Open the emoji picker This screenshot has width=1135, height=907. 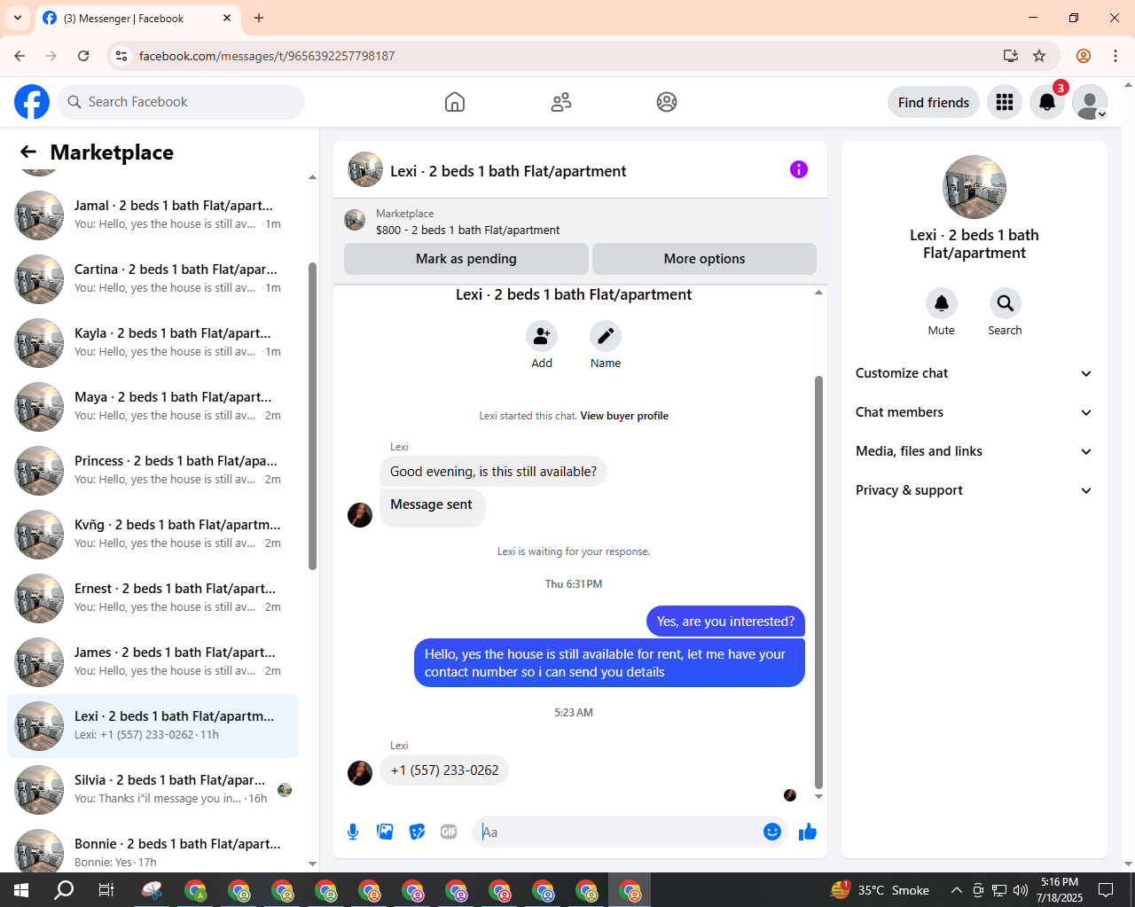coord(772,832)
